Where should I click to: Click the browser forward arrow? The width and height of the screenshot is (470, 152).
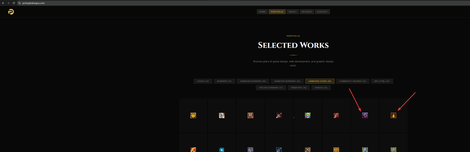8,3
